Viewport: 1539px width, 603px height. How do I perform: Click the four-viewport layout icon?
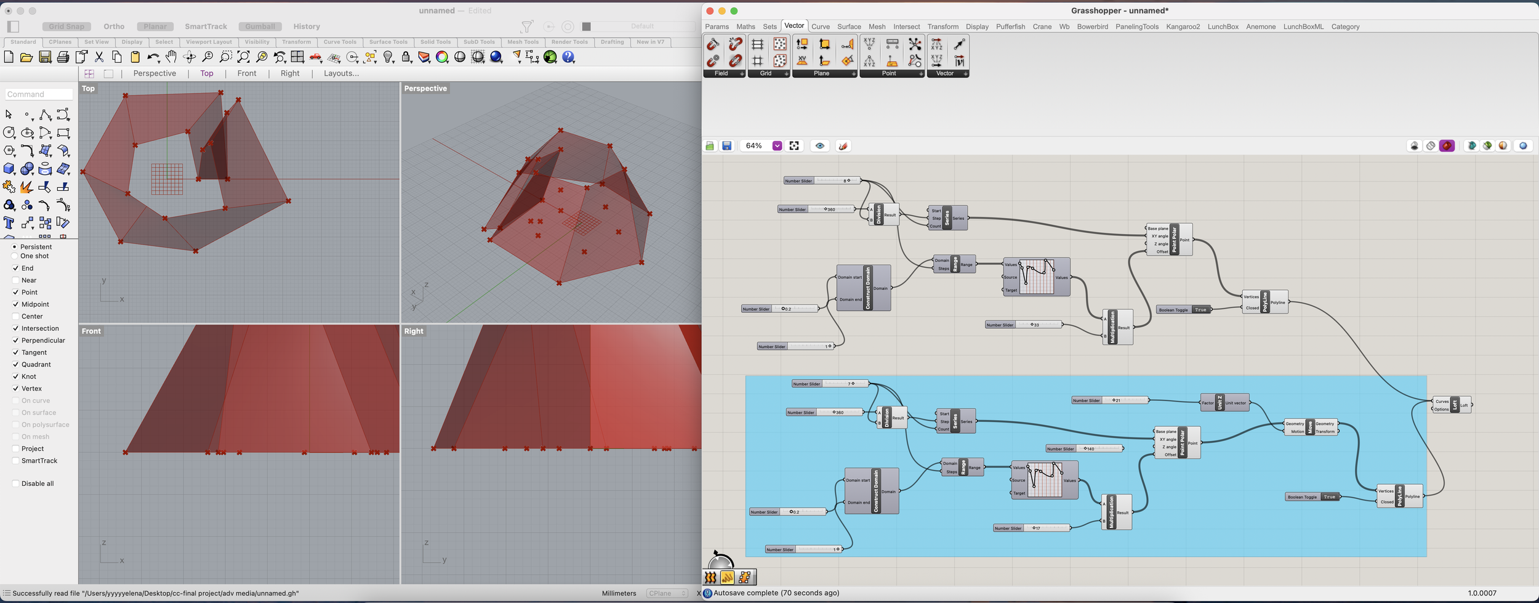coord(297,57)
